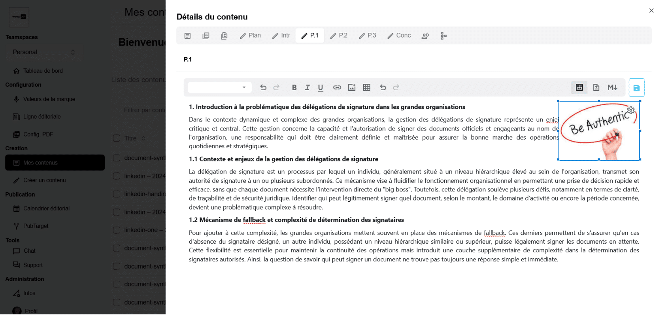Open Support in the sidebar
Viewport: 666px width, 316px height.
pyautogui.click(x=28, y=265)
